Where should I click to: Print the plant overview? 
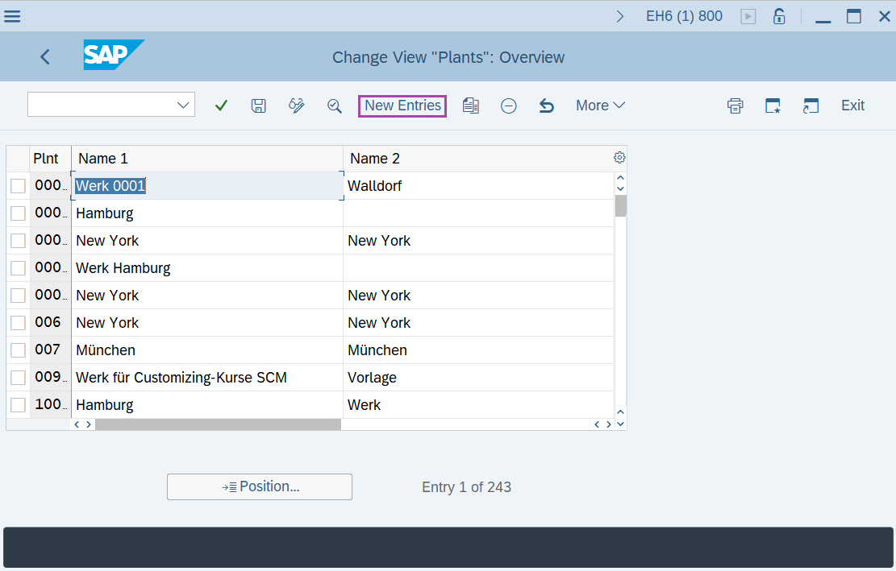tap(735, 105)
